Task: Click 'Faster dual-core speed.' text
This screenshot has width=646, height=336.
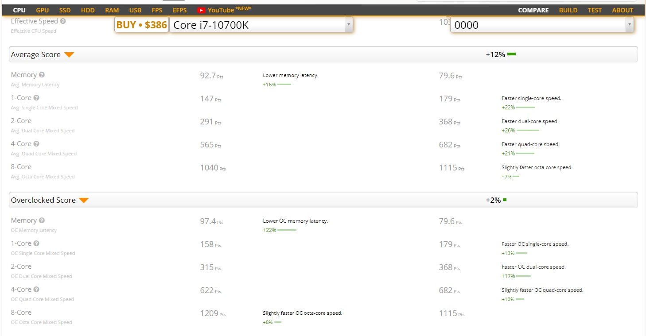Action: pyautogui.click(x=530, y=121)
